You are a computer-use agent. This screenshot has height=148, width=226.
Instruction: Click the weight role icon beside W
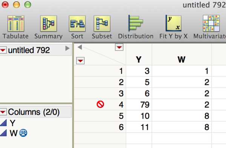click(23, 133)
